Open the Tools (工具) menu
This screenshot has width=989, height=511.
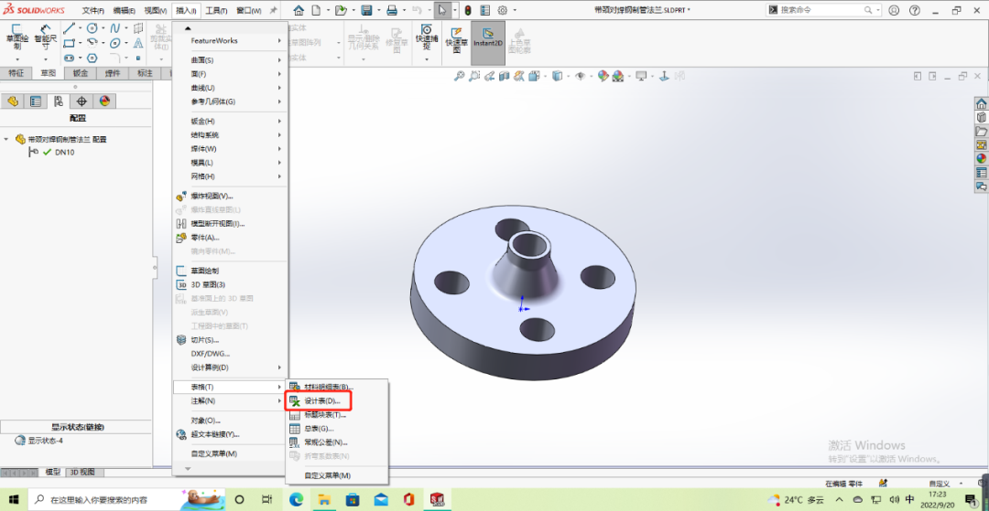216,11
